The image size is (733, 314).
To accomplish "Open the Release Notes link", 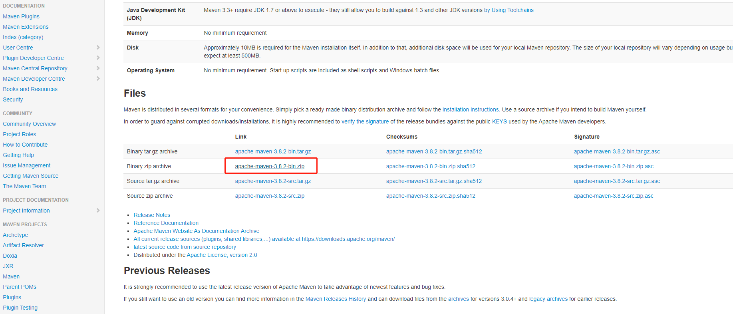I will point(152,215).
